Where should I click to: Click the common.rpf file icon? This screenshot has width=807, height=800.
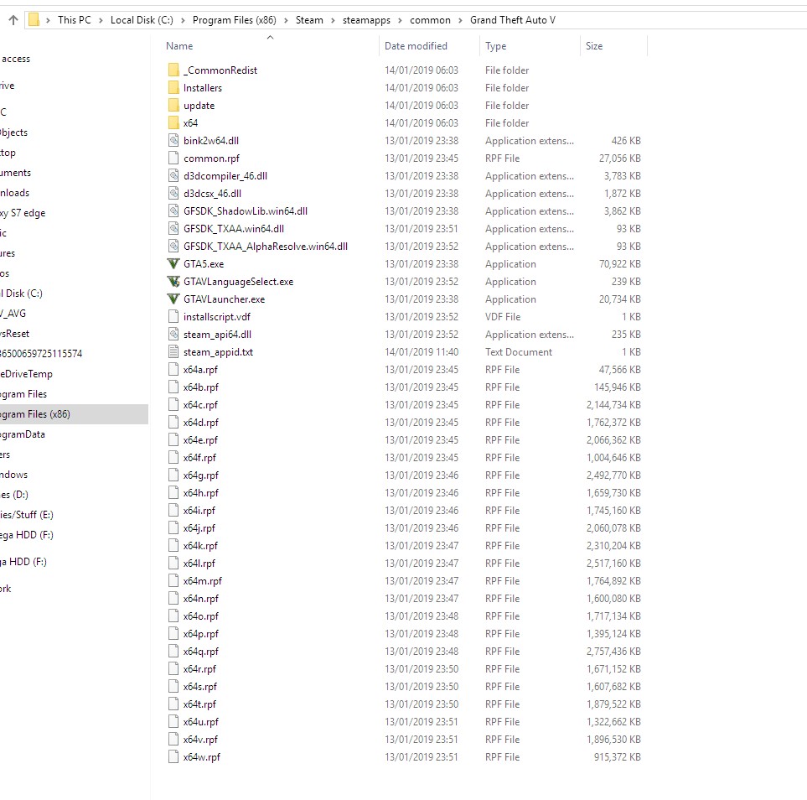[174, 158]
